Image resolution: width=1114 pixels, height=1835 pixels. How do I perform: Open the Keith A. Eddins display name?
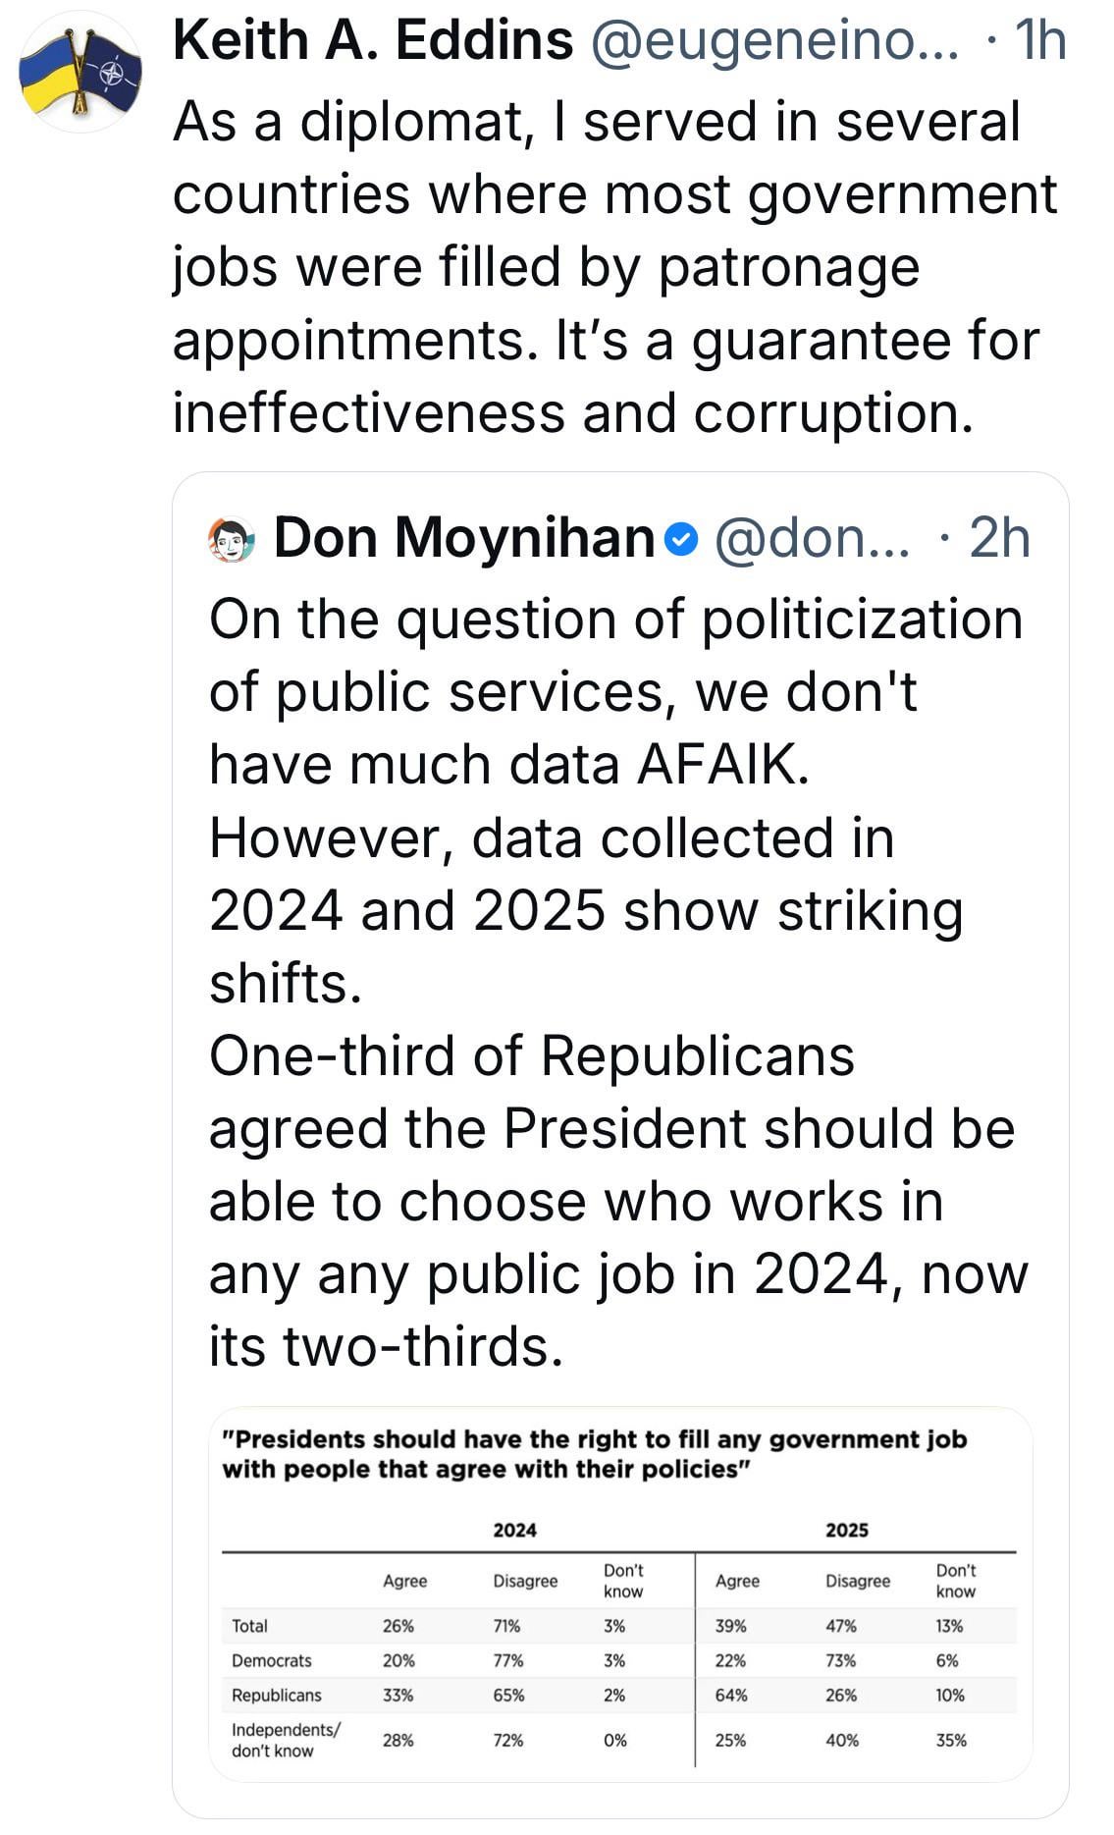pos(373,41)
